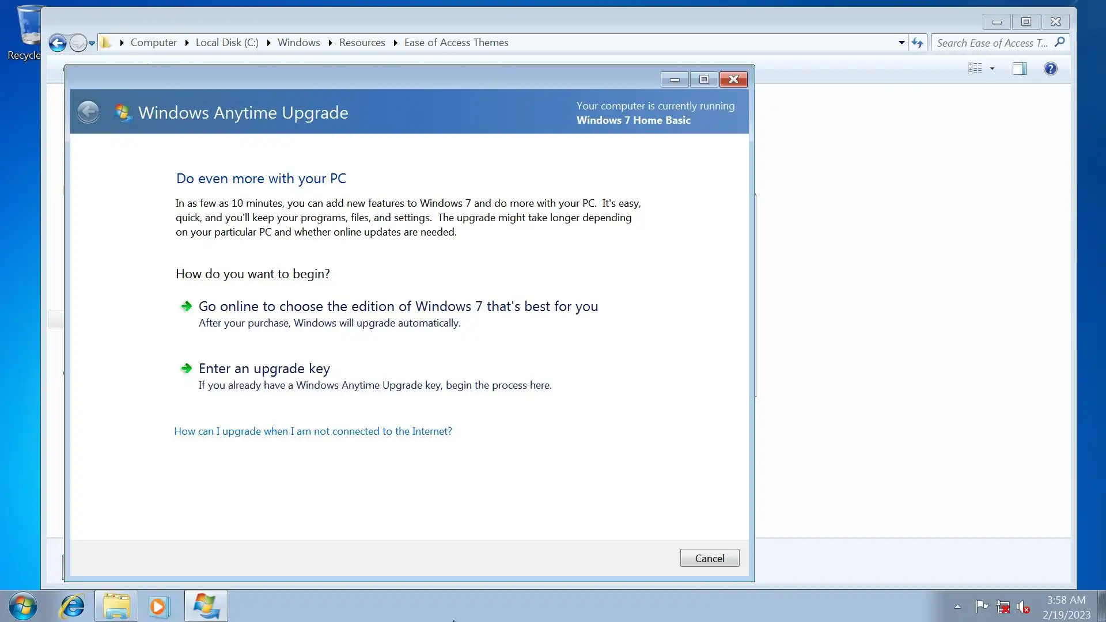Launch Internet Explorer from taskbar
This screenshot has width=1106, height=622.
(x=73, y=606)
